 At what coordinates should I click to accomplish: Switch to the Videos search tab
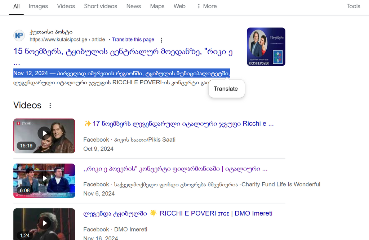[x=66, y=6]
